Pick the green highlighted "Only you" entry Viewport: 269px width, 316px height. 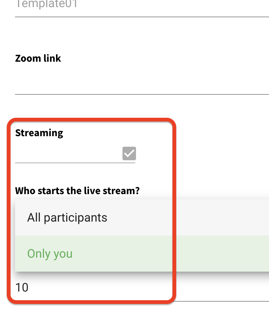[x=50, y=254]
